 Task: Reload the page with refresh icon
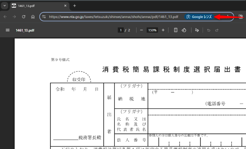tap(23, 17)
